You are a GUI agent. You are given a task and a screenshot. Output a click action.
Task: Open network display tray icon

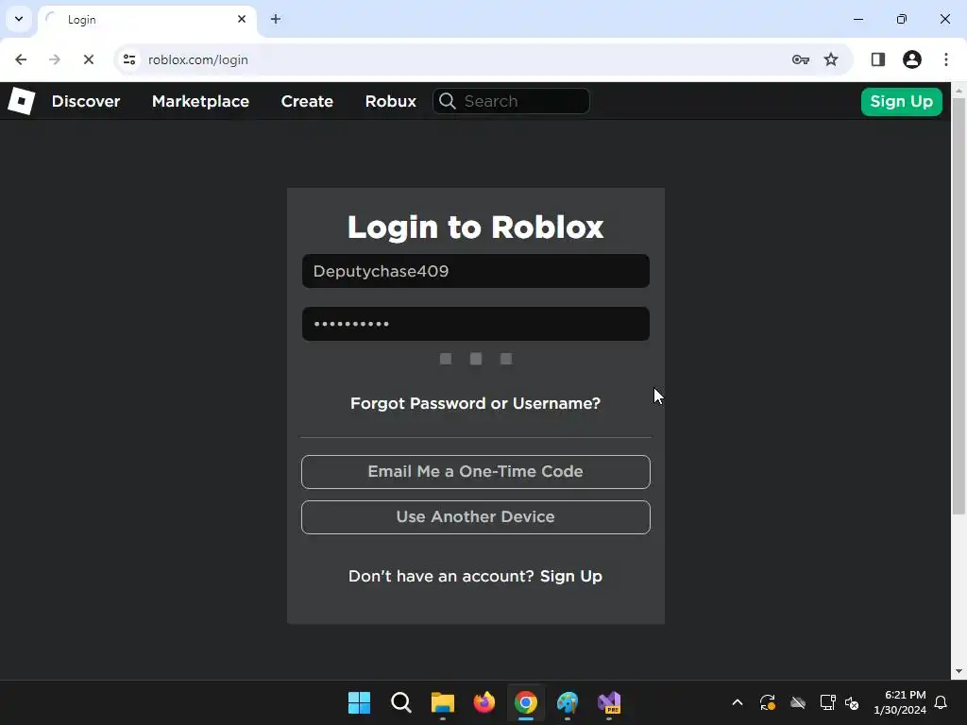click(x=827, y=702)
